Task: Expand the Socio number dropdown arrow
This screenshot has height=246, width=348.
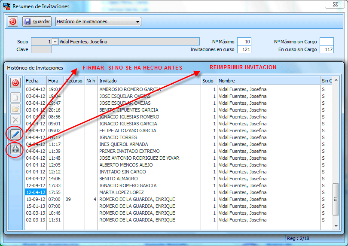Action: pos(55,42)
